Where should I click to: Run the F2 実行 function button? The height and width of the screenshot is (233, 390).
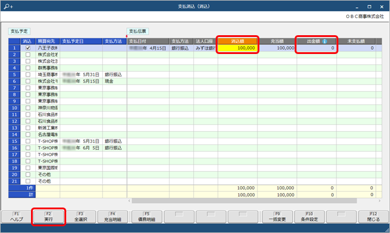49,217
